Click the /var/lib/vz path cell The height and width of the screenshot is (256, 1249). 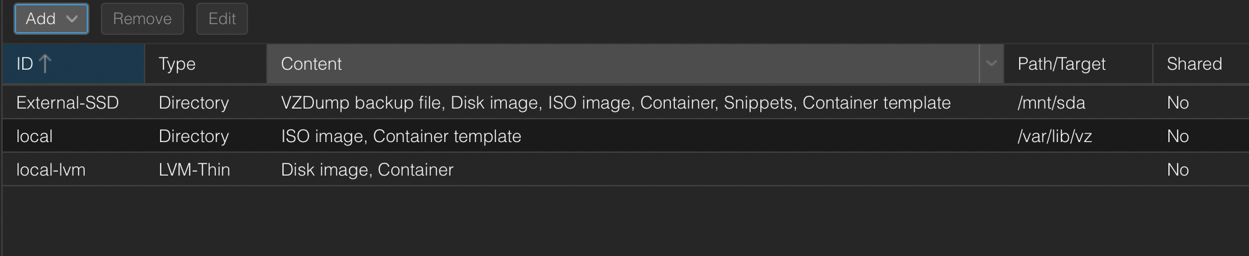pyautogui.click(x=1055, y=136)
